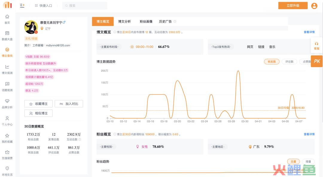Click the 搜索 search input field
The image size is (323, 177).
85,6
